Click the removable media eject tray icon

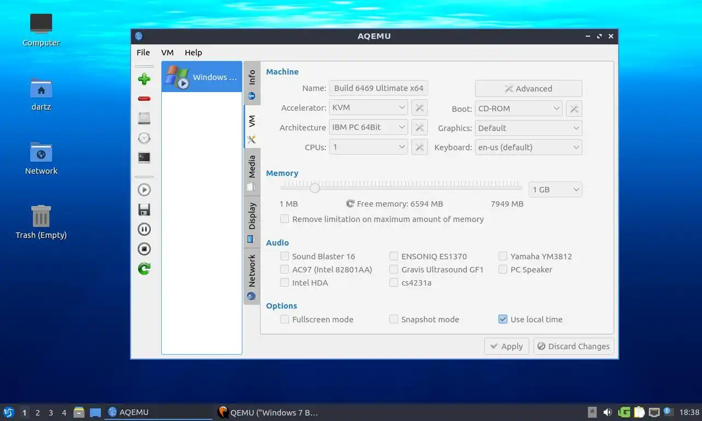click(592, 412)
